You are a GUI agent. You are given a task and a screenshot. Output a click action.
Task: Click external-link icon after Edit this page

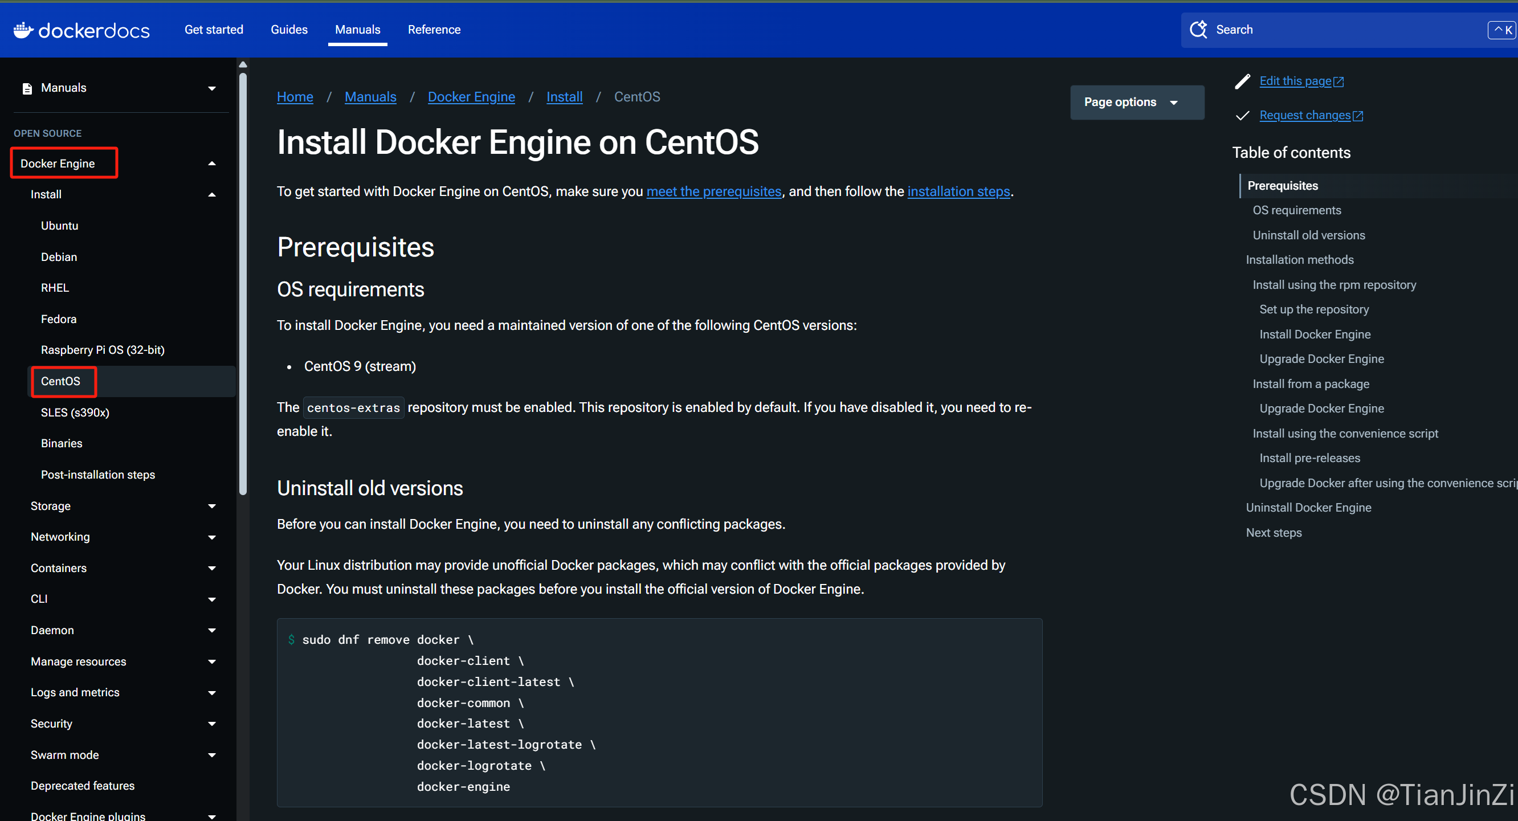1339,82
